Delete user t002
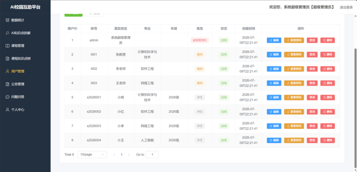Screen dimensions: 357x172 tap(327, 69)
